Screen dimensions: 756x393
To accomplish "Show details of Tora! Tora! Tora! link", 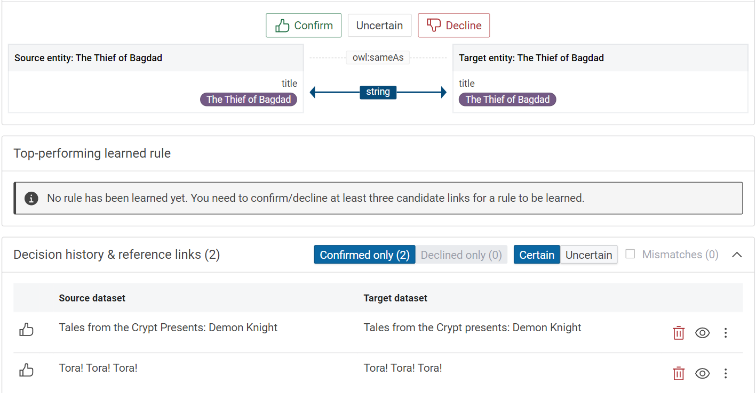I will tap(702, 373).
